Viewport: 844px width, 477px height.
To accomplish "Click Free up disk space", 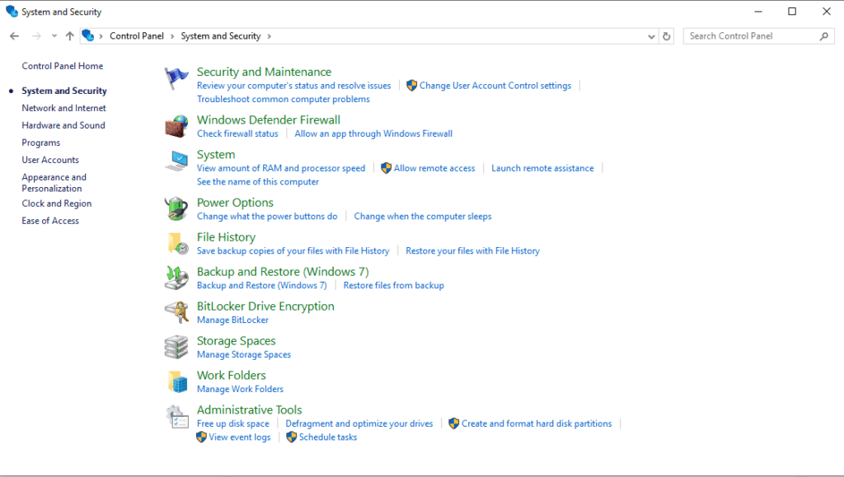I will tap(233, 423).
